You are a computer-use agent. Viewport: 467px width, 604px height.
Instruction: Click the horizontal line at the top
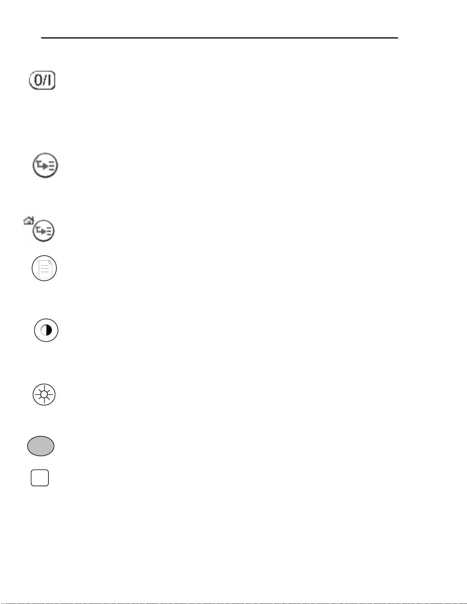[219, 38]
